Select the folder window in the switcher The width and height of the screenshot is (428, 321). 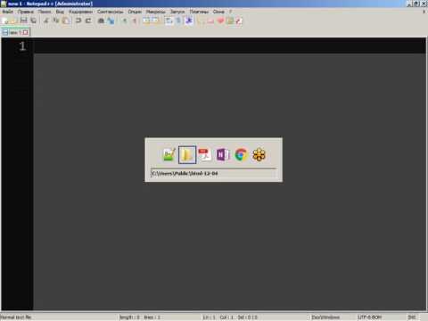pos(187,154)
